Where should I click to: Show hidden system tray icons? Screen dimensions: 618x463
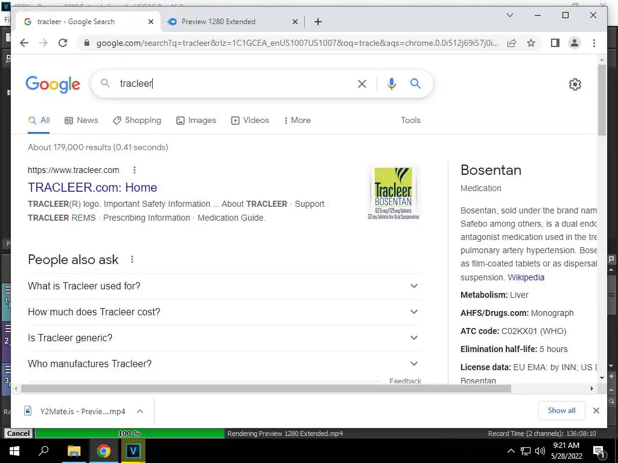pos(511,451)
